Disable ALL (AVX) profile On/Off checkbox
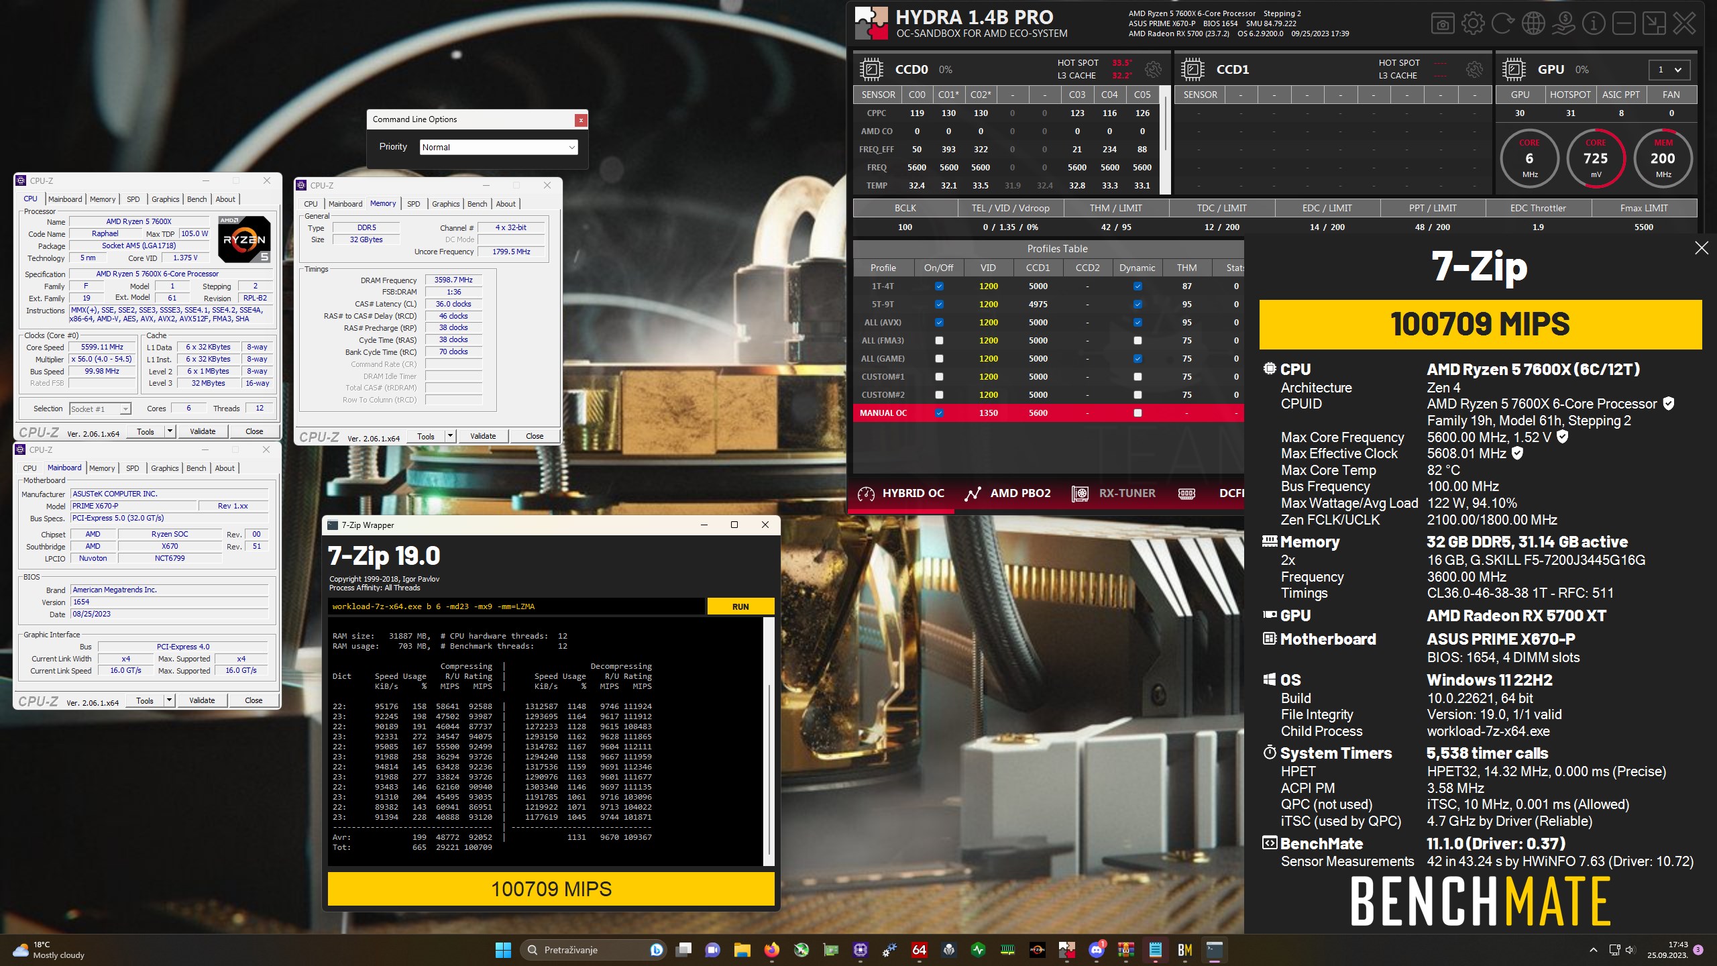1717x966 pixels. pos(939,323)
